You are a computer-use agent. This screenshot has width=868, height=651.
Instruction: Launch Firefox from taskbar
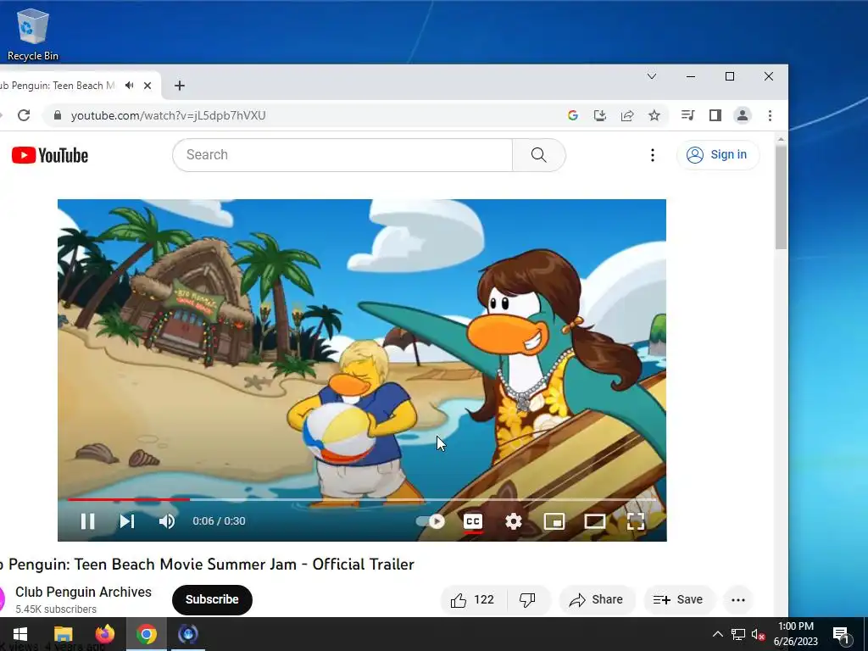(104, 634)
